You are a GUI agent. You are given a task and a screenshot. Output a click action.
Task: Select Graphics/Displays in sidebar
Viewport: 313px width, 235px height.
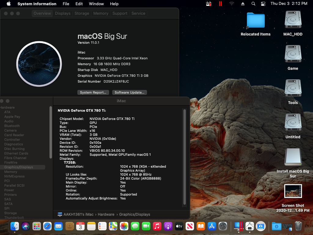click(x=23, y=167)
